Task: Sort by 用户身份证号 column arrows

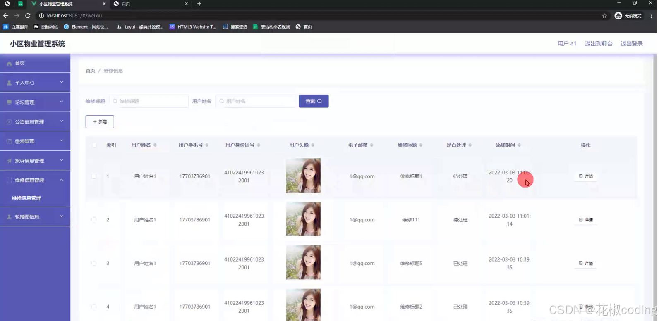Action: tap(259, 145)
